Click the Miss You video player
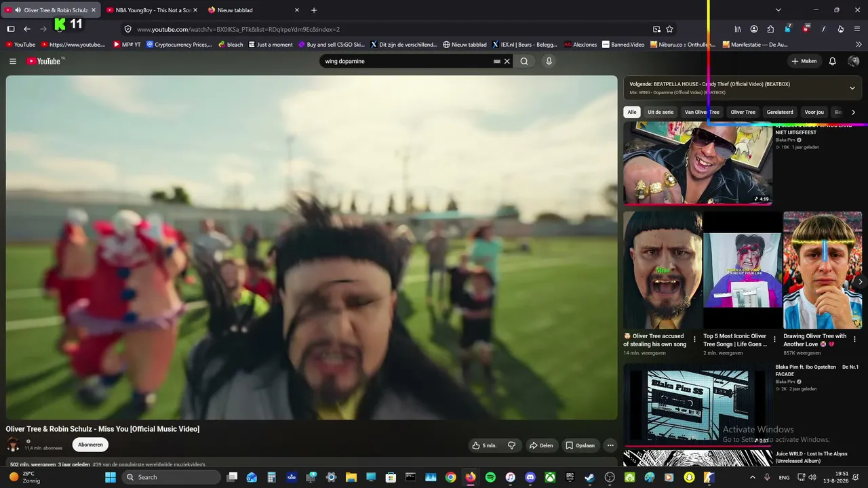 tap(312, 247)
